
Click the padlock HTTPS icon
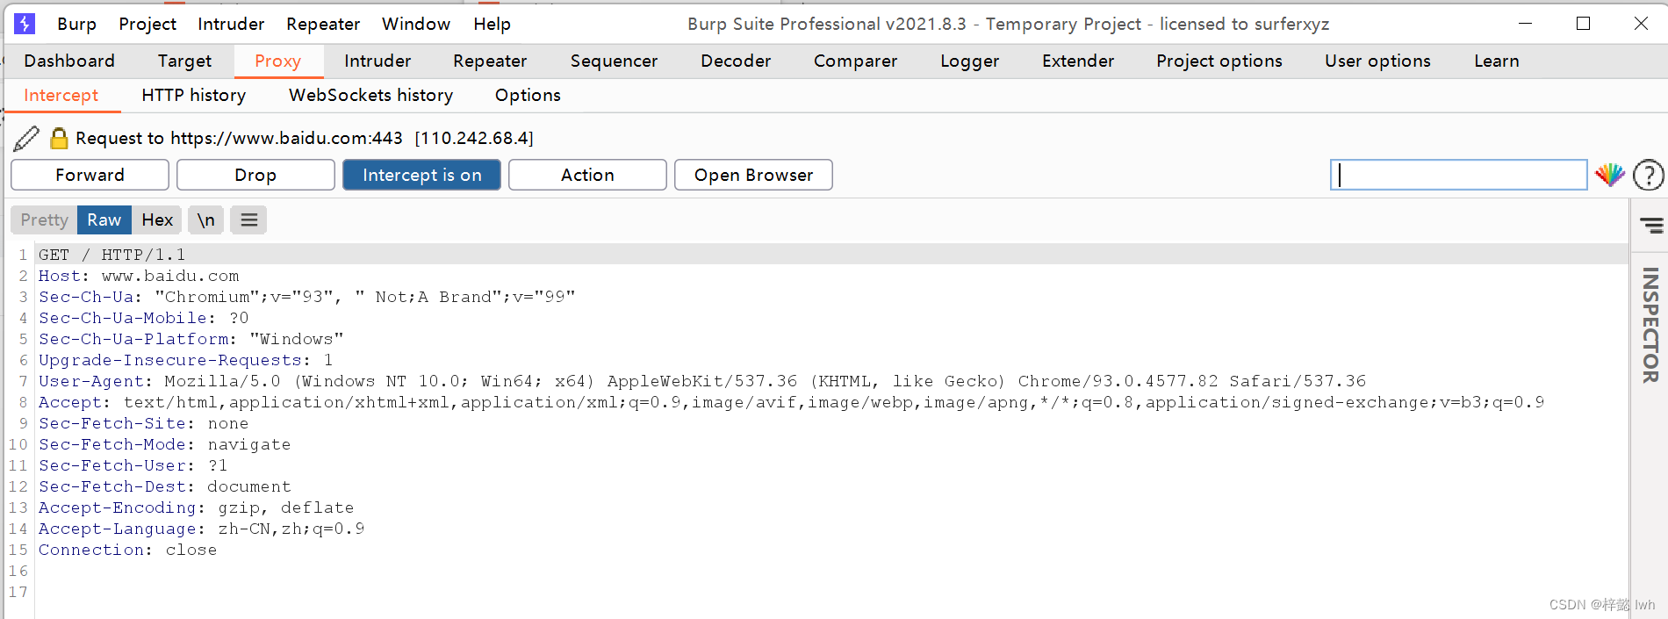59,138
